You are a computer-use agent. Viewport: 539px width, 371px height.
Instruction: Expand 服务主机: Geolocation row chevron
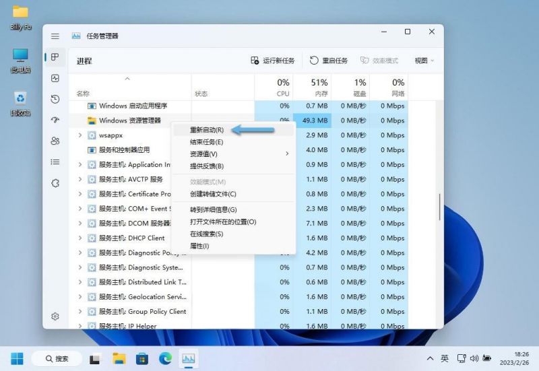click(x=80, y=297)
